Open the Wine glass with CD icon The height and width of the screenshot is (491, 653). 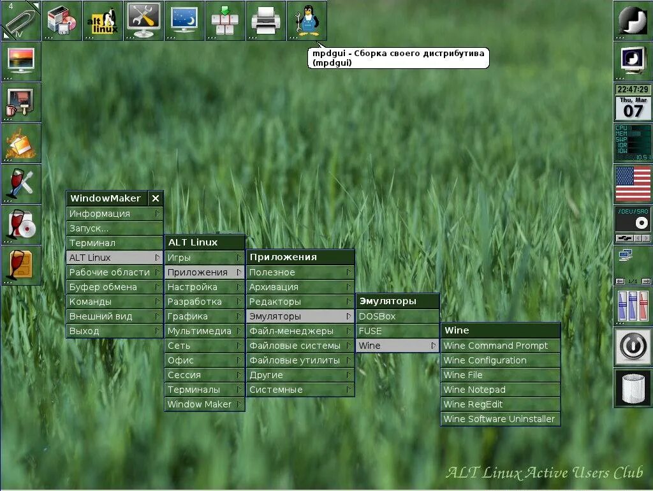tap(21, 224)
